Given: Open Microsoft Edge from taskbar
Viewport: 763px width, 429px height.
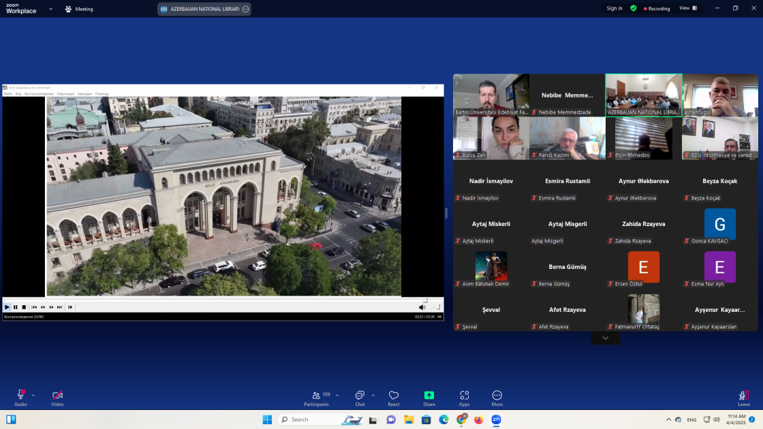Looking at the screenshot, I should click(x=443, y=419).
